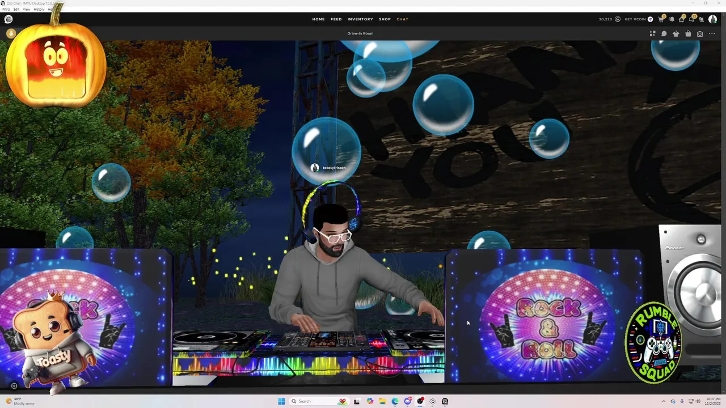The height and width of the screenshot is (408, 726).
Task: Open the scenes grid icon
Action: coord(653,33)
